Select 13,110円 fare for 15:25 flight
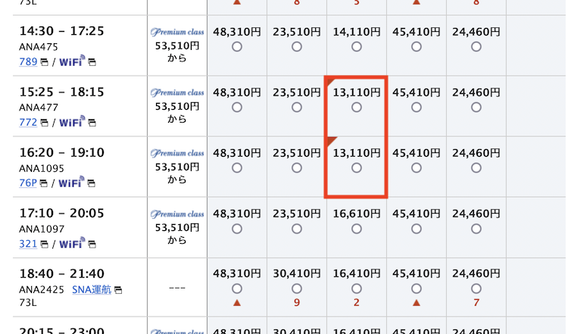The image size is (574, 334). pyautogui.click(x=357, y=108)
